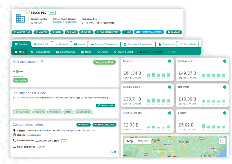Open the Group Structure sub-tab
The height and width of the screenshot is (164, 232).
(x=65, y=52)
